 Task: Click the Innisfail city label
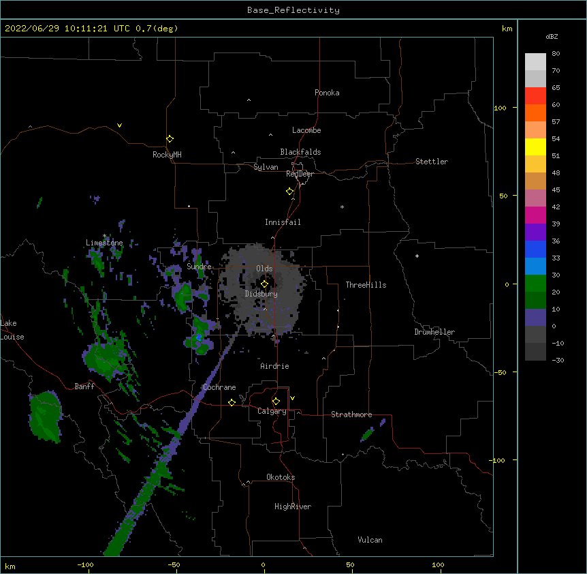283,222
